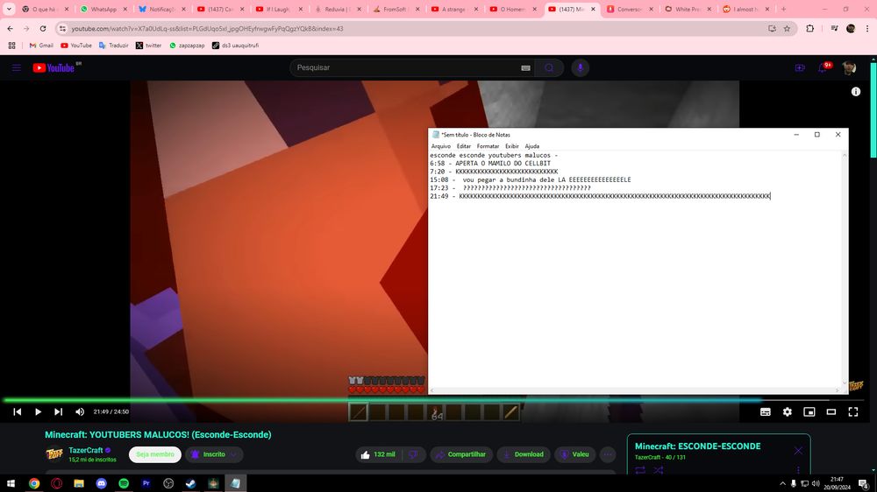
Task: Open YouTube notifications bell
Action: click(x=823, y=67)
